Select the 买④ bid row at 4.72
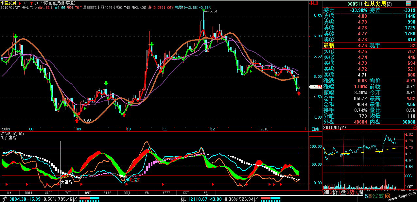This screenshot has width=417, height=202. [370, 69]
